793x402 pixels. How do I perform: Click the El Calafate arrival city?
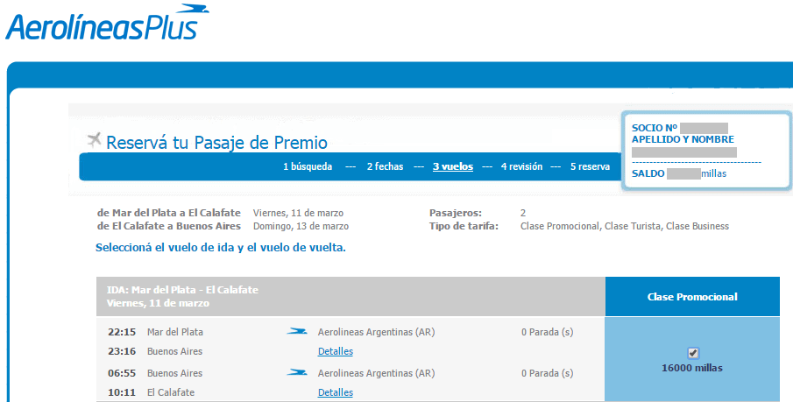click(x=171, y=392)
